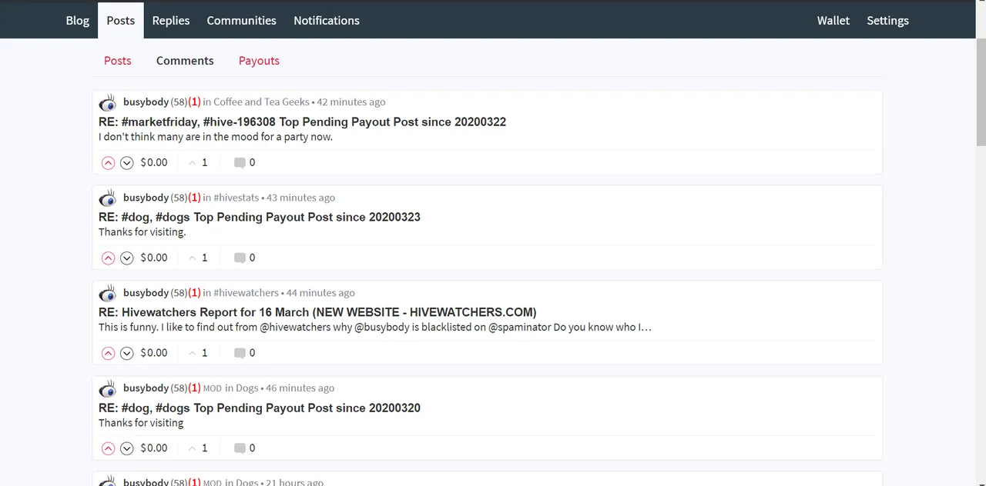Open Settings from the top bar
Screen dimensions: 986x486
tap(887, 21)
